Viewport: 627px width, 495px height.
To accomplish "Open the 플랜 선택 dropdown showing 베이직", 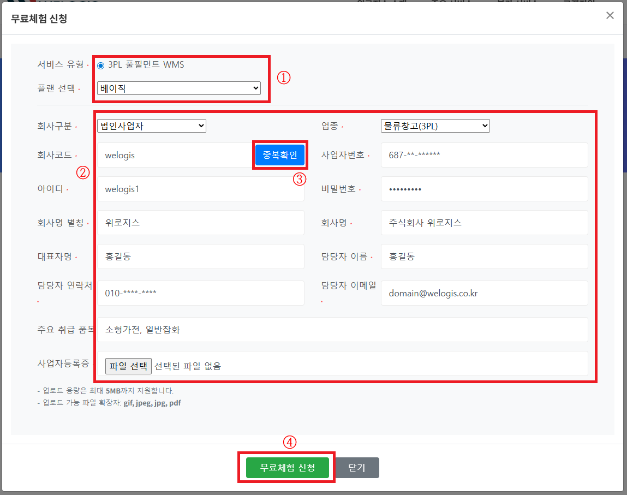I will click(x=178, y=88).
